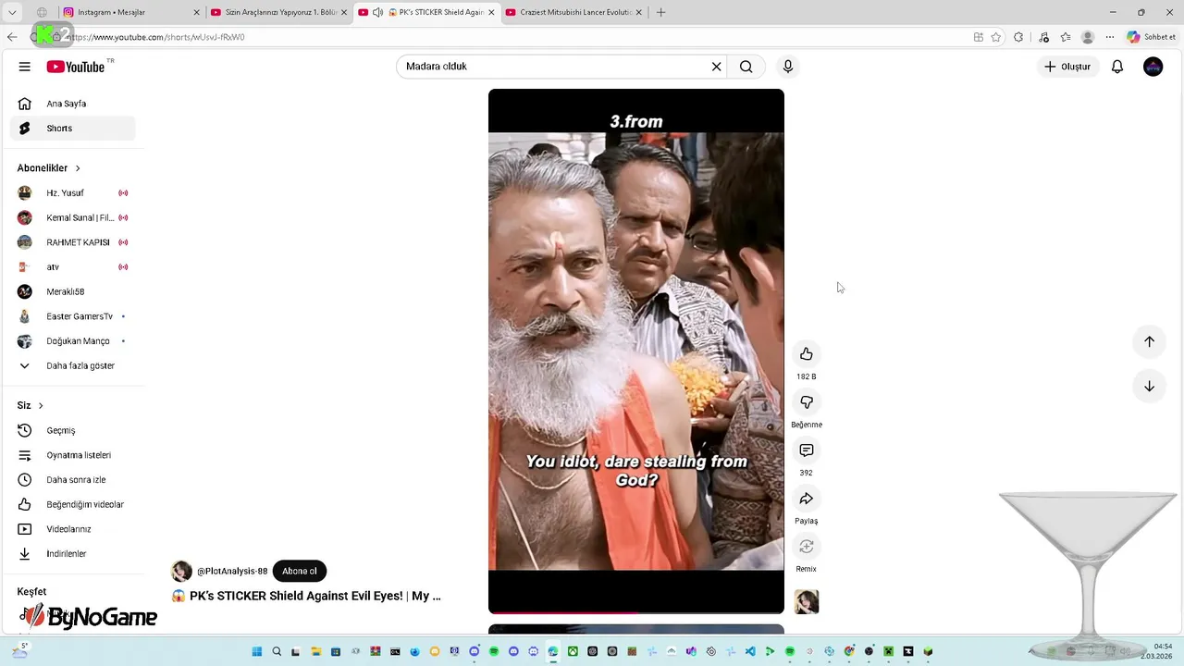Open the account avatar menu
Viewport: 1184px width, 666px height.
tap(1153, 67)
